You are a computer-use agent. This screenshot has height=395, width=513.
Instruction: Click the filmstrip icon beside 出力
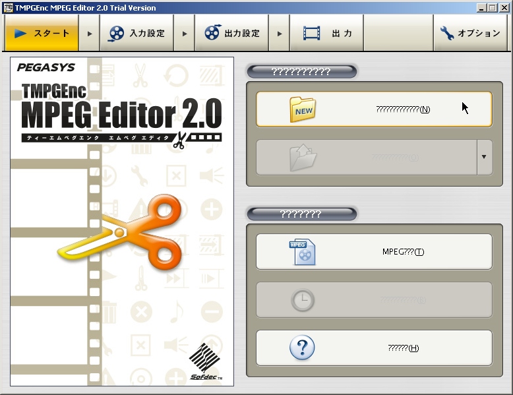tap(311, 34)
